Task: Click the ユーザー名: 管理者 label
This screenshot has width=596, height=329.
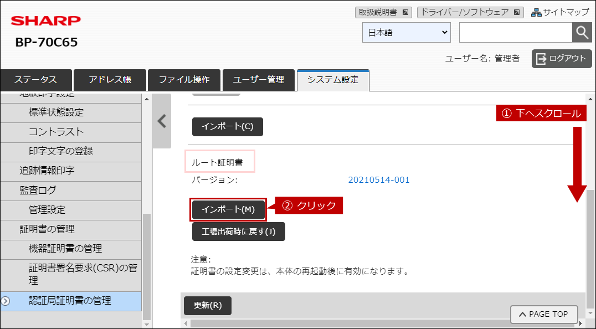Action: tap(482, 59)
